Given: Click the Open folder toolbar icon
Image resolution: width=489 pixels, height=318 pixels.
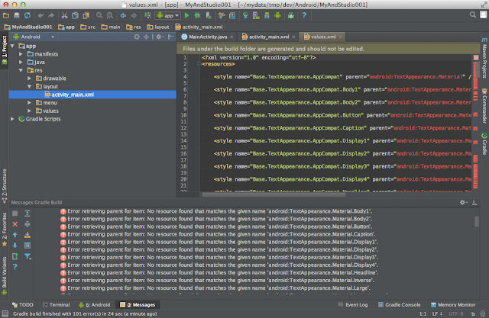Looking at the screenshot, I should [x=6, y=15].
